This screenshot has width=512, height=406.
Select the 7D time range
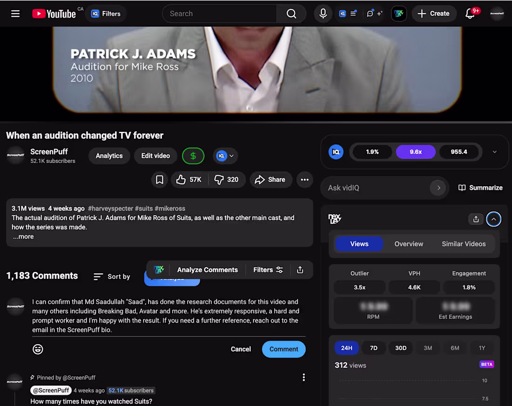(374, 348)
